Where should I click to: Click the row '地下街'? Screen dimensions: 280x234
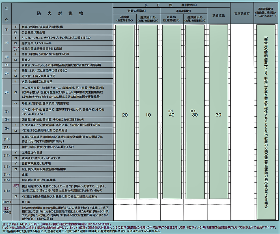click(x=66, y=202)
